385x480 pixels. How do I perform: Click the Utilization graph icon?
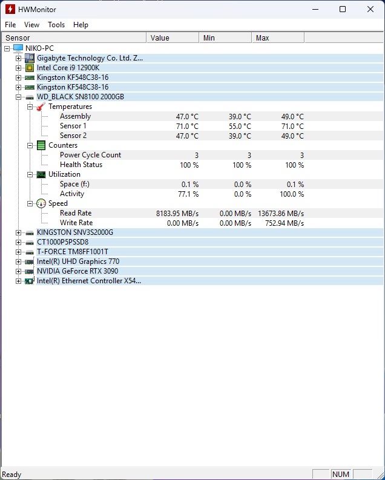(41, 174)
